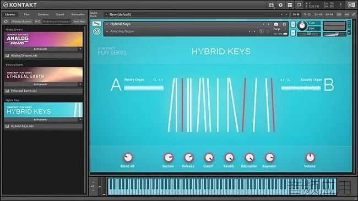Select rack page 49-64

[x=329, y=14]
